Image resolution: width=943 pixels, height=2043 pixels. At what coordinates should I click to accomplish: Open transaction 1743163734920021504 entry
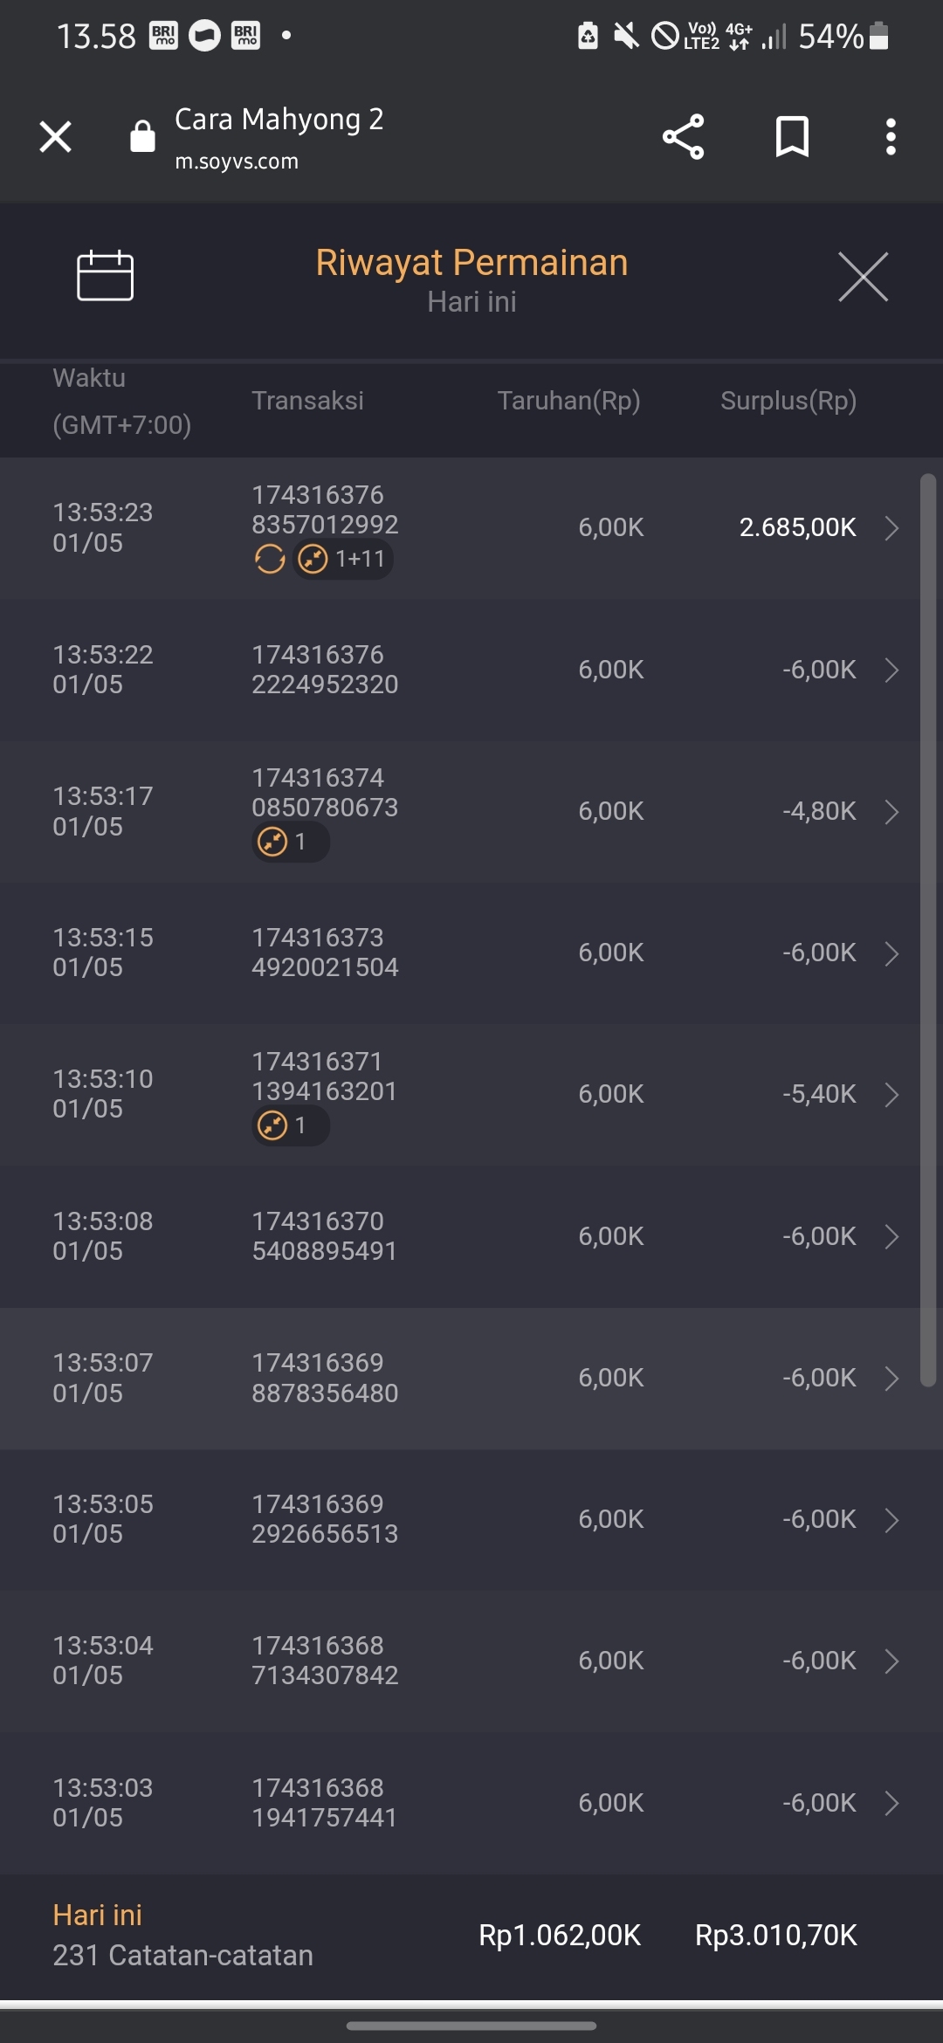click(325, 953)
